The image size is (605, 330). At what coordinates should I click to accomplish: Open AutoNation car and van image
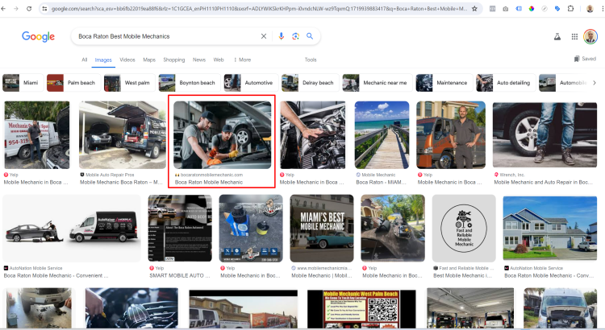tap(72, 229)
